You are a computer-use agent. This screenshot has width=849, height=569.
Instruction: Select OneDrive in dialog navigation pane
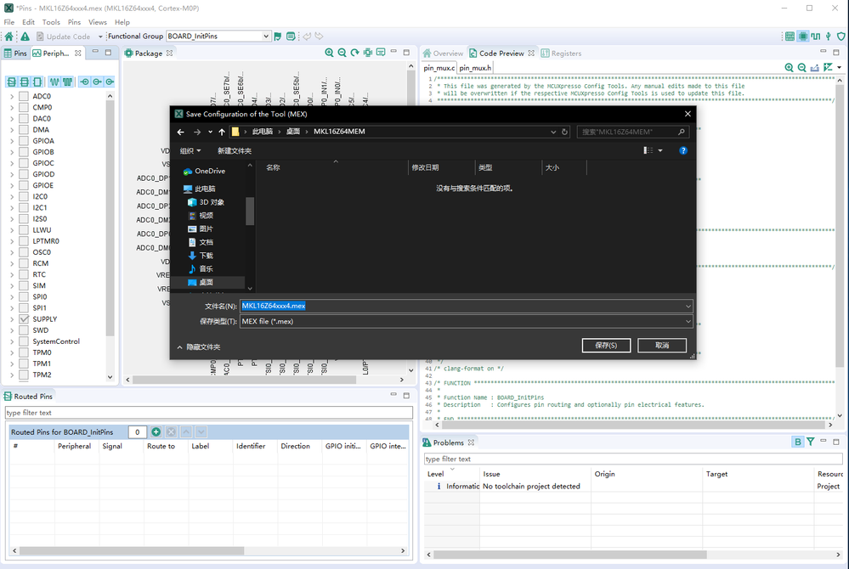point(210,171)
